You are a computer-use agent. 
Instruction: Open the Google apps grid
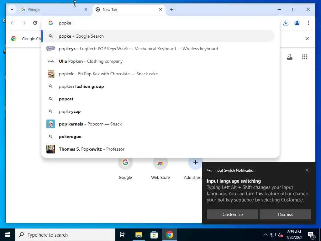[x=305, y=57]
